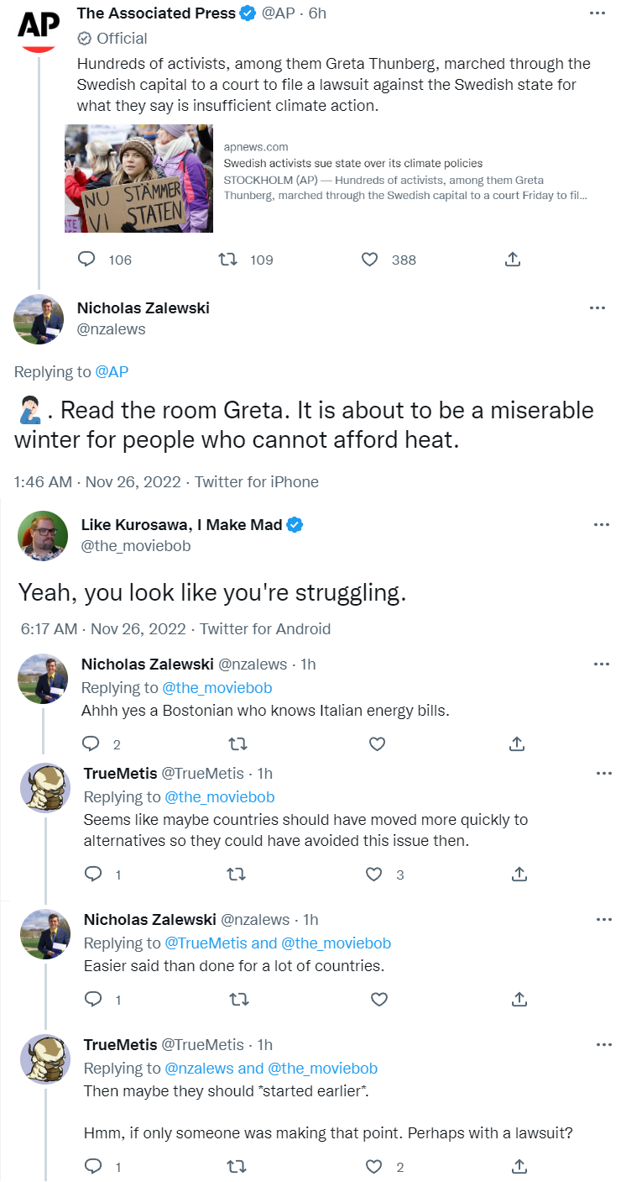Like TrueMetis's lawsuit tweet with 2 likes
Image resolution: width=621 pixels, height=1182 pixels.
[x=374, y=1166]
